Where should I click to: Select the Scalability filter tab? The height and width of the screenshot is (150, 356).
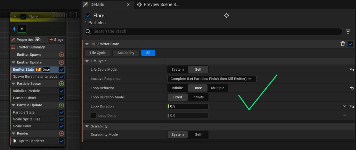126,53
